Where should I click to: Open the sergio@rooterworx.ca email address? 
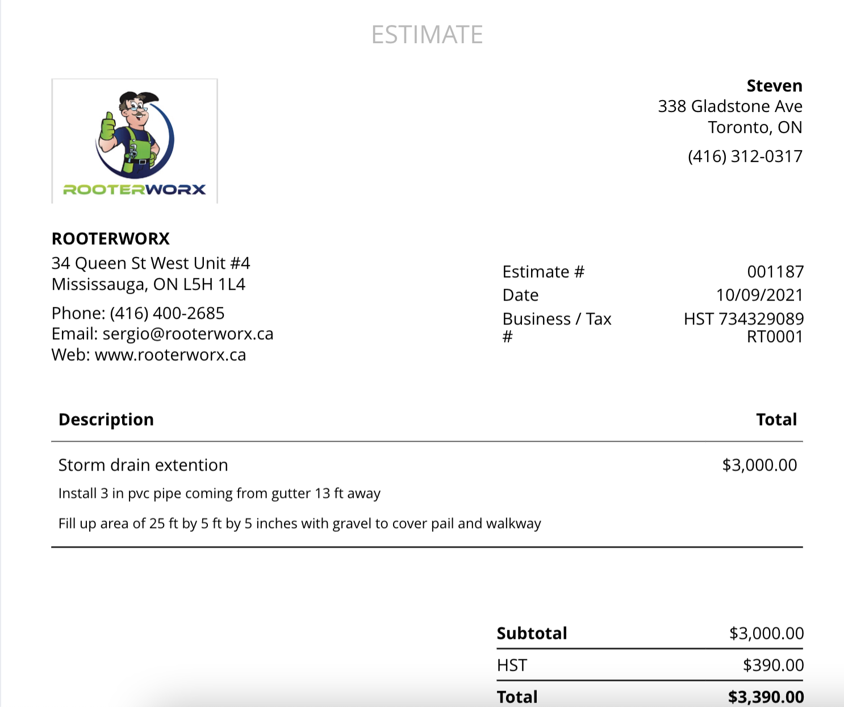point(187,334)
